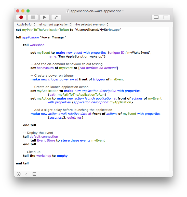Viewport: 187px width, 197px height.
Task: Click the "myWakeEvent" unique ID string
Action: tap(138, 53)
